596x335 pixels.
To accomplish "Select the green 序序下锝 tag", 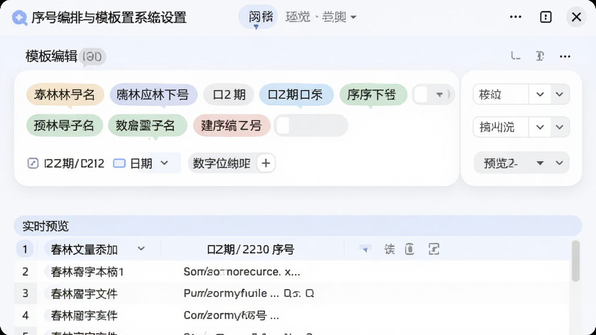I will (x=373, y=95).
